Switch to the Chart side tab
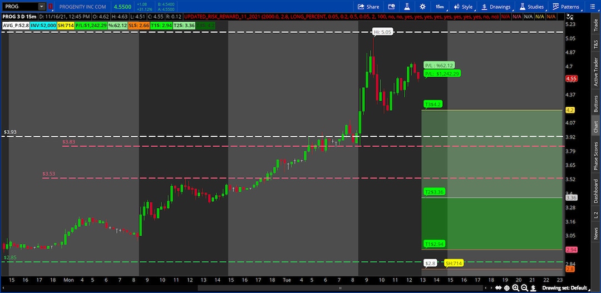The width and height of the screenshot is (601, 293). pos(595,127)
